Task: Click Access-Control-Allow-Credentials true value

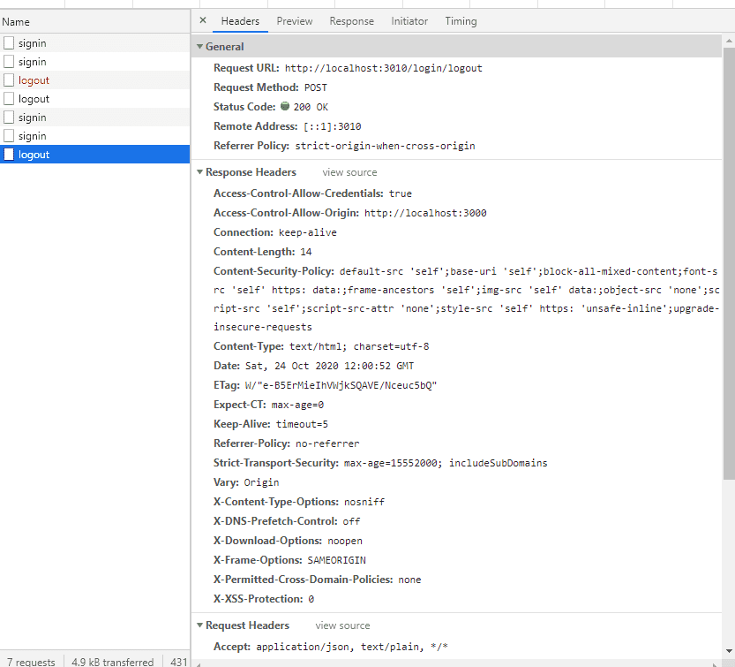Action: [x=401, y=193]
